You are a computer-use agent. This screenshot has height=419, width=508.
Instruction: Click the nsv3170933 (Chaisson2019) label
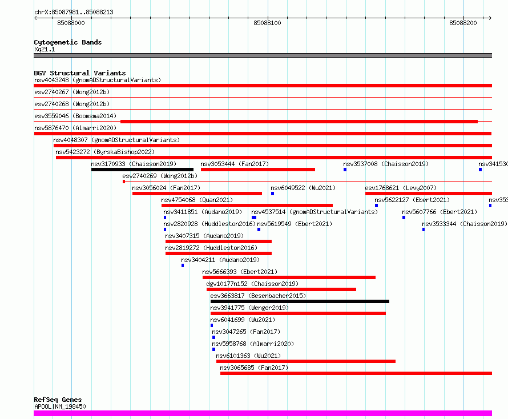[134, 164]
